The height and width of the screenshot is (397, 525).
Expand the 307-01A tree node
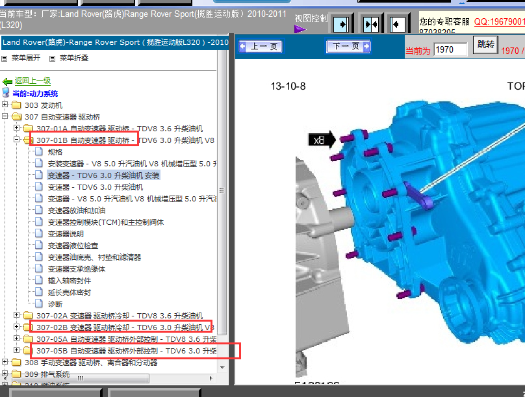(x=17, y=129)
